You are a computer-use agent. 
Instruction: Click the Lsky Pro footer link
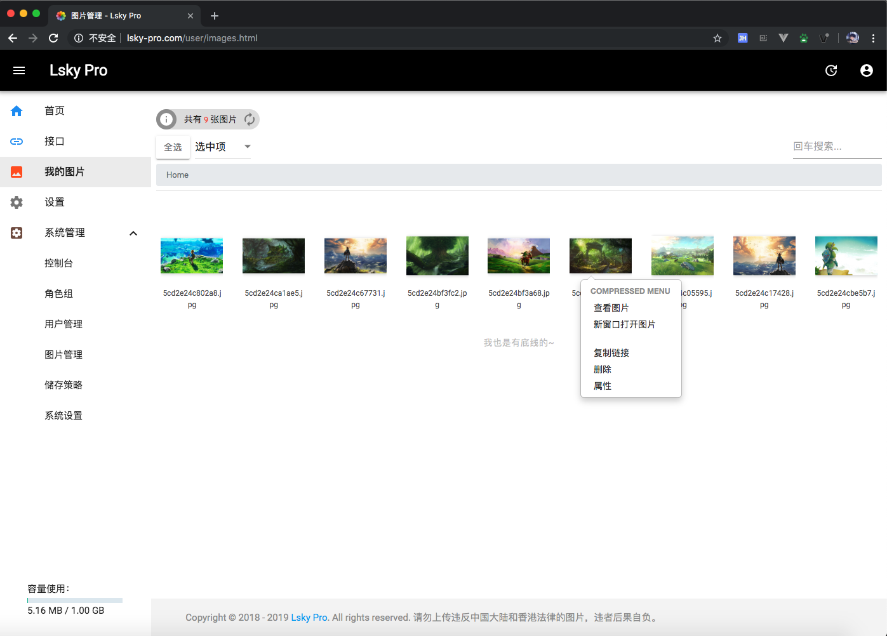(309, 617)
